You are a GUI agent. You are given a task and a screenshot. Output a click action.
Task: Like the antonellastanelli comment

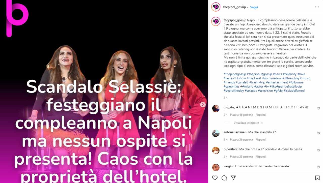319,133
